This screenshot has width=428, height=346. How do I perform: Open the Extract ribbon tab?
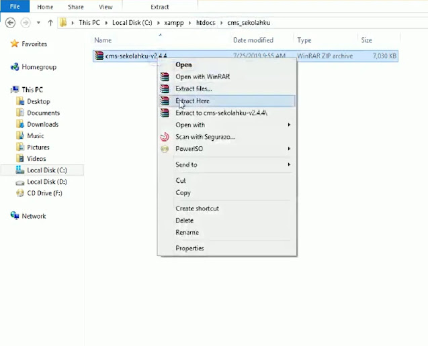[x=160, y=7]
